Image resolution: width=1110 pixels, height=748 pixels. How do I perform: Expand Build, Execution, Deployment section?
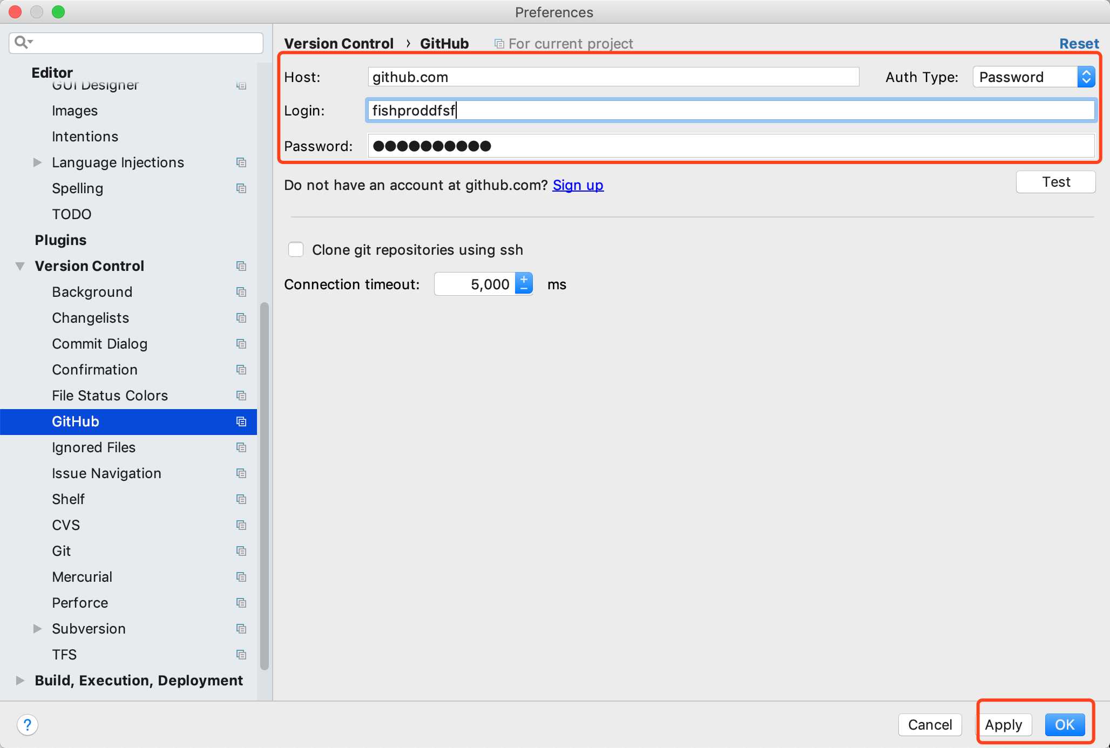(x=20, y=681)
